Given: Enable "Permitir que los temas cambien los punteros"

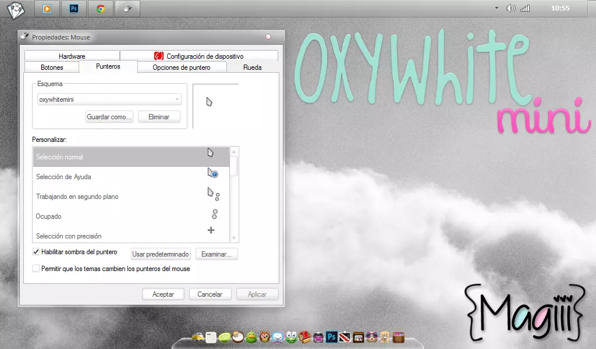Looking at the screenshot, I should [36, 269].
